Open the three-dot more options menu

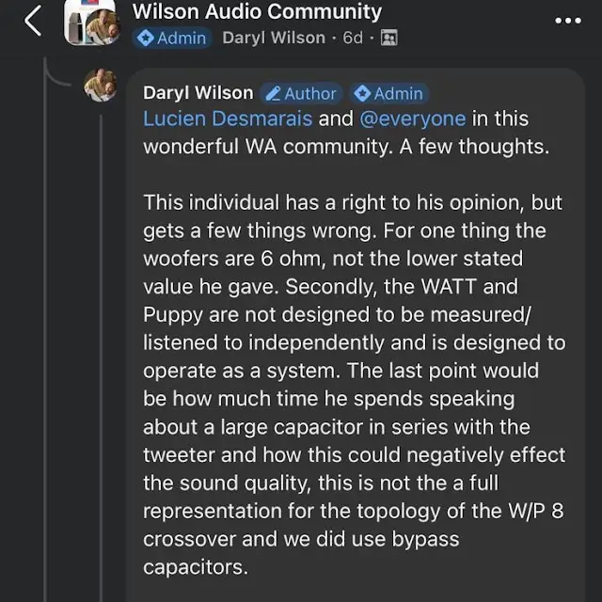click(568, 21)
